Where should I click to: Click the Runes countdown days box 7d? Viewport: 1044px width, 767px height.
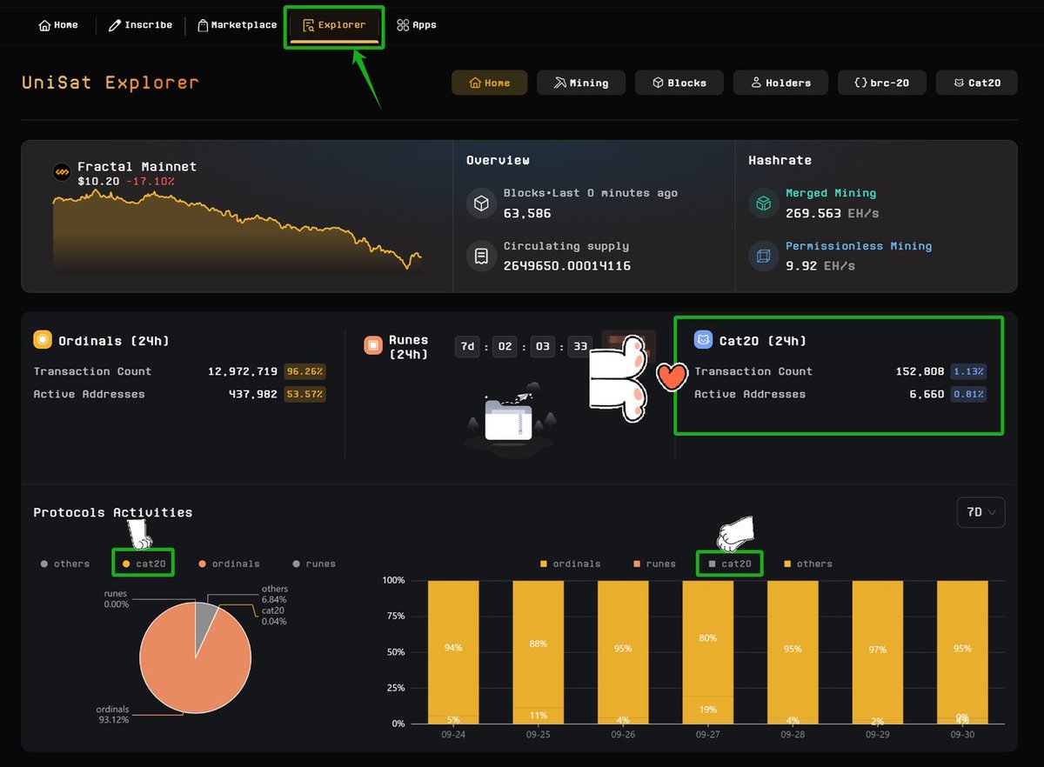(469, 346)
